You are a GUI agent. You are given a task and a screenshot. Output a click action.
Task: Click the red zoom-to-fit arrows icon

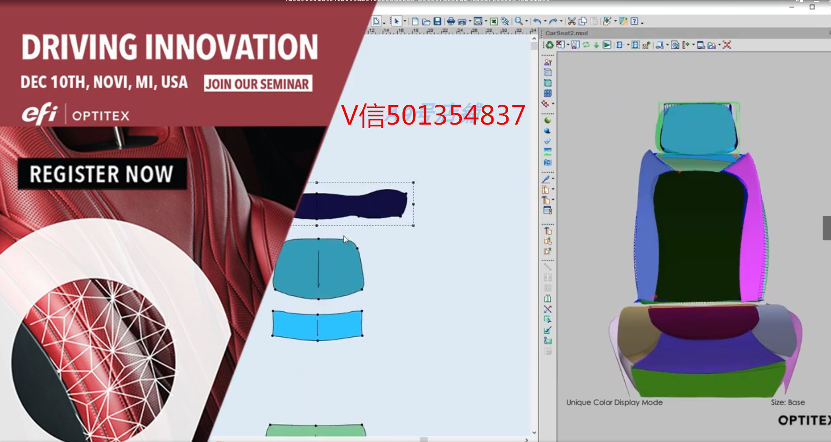click(727, 45)
